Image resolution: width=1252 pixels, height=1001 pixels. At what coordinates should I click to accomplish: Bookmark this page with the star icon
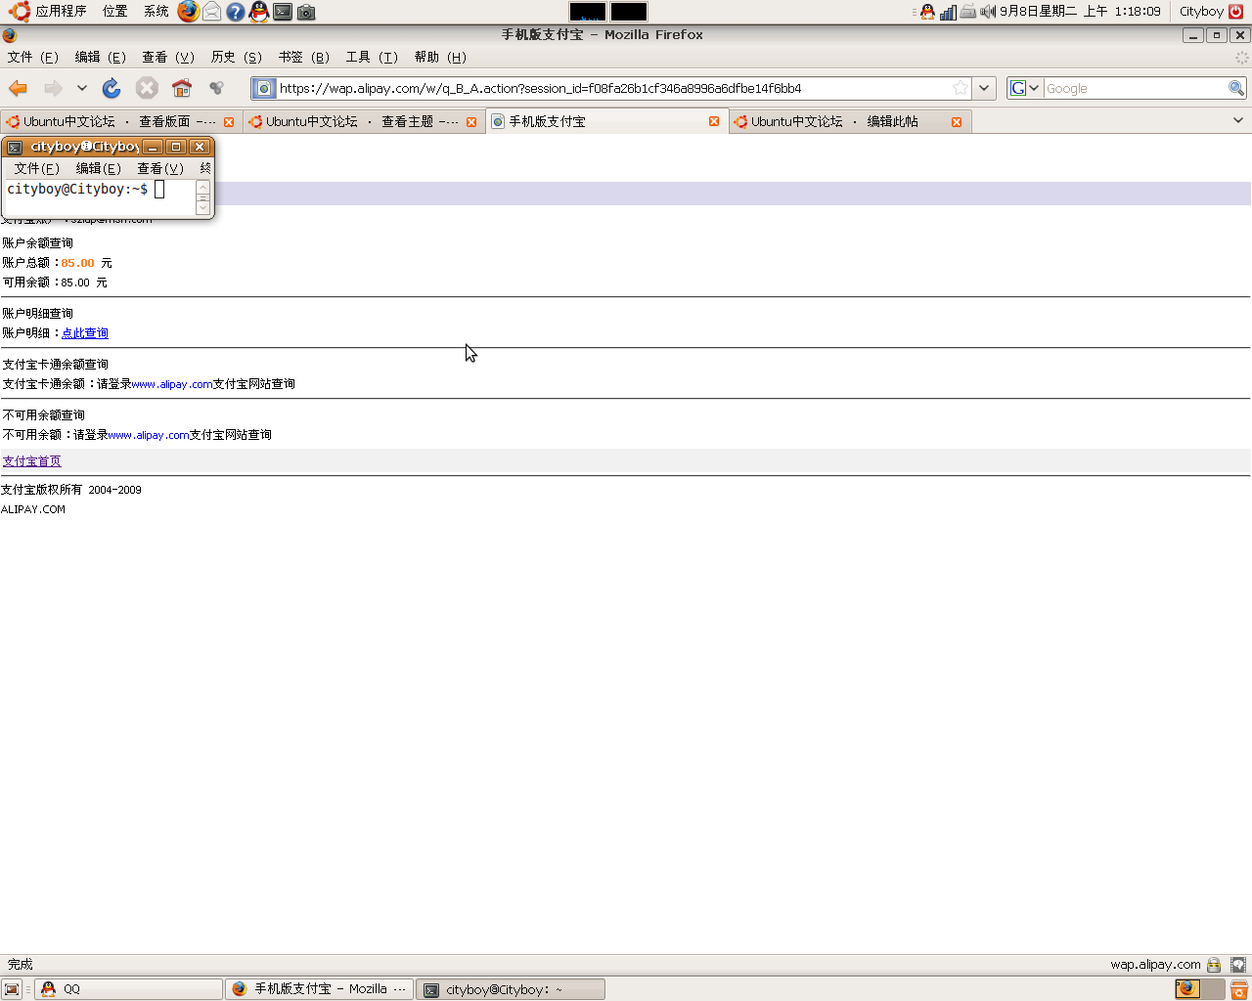click(x=961, y=88)
